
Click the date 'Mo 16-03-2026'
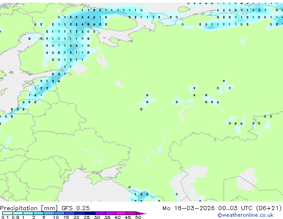[188, 208]
